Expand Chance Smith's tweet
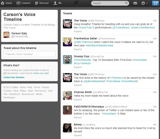Image resolution: width=160 pixels, height=139 pixels. [x=78, y=100]
